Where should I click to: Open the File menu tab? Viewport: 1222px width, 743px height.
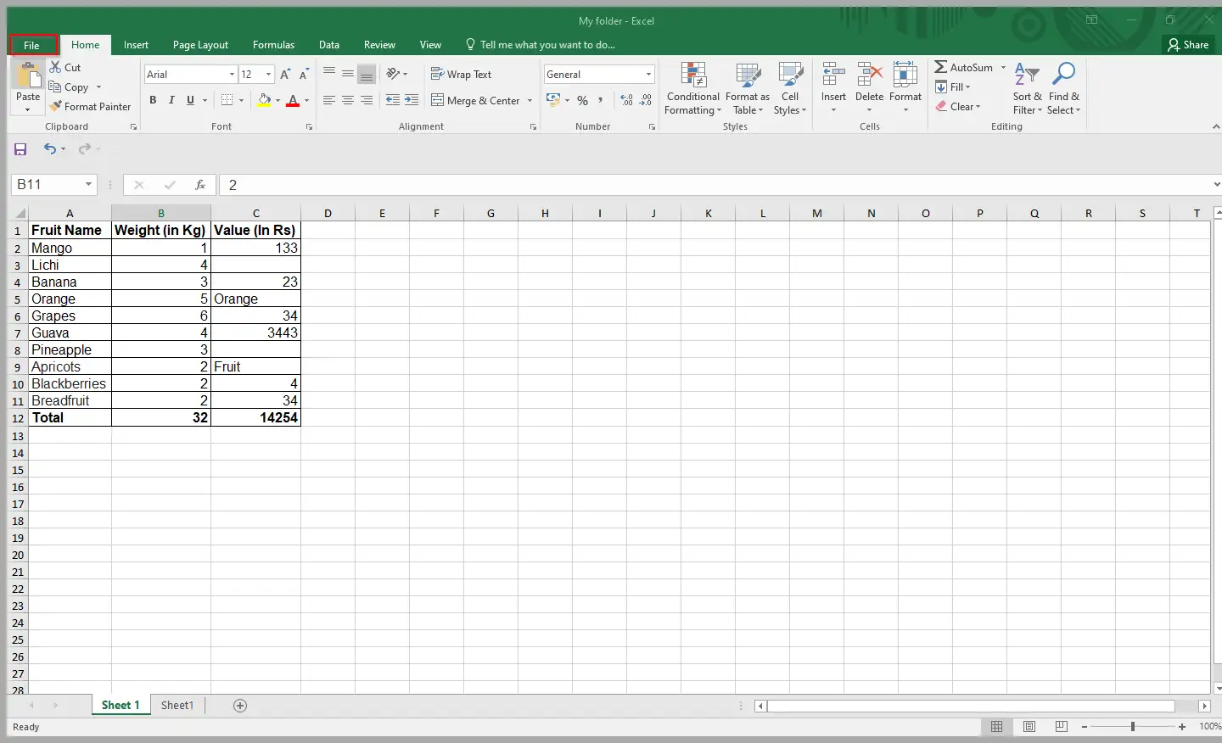pyautogui.click(x=32, y=45)
